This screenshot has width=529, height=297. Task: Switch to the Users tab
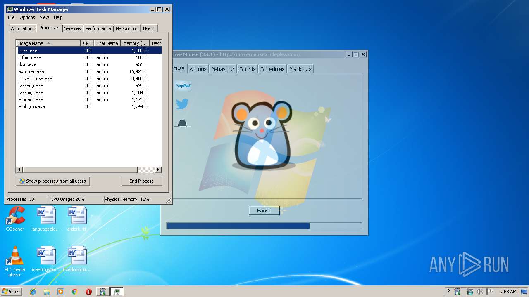point(149,28)
